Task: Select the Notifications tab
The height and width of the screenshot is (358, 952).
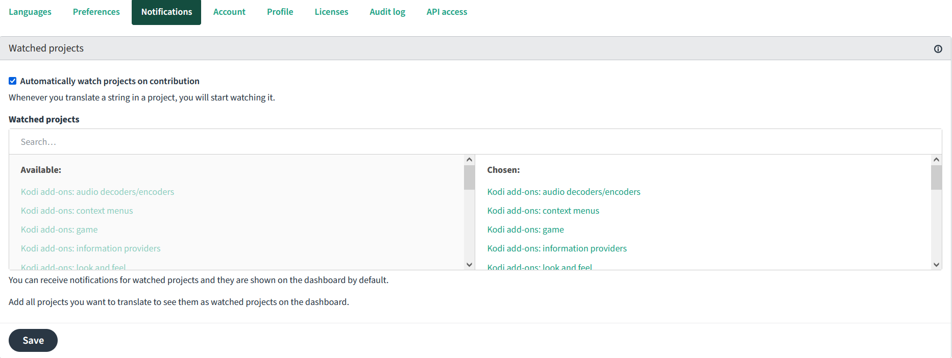Action: coord(166,12)
